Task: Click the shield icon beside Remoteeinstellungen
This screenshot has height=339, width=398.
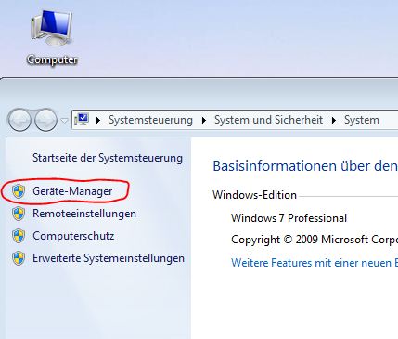Action: pos(19,214)
